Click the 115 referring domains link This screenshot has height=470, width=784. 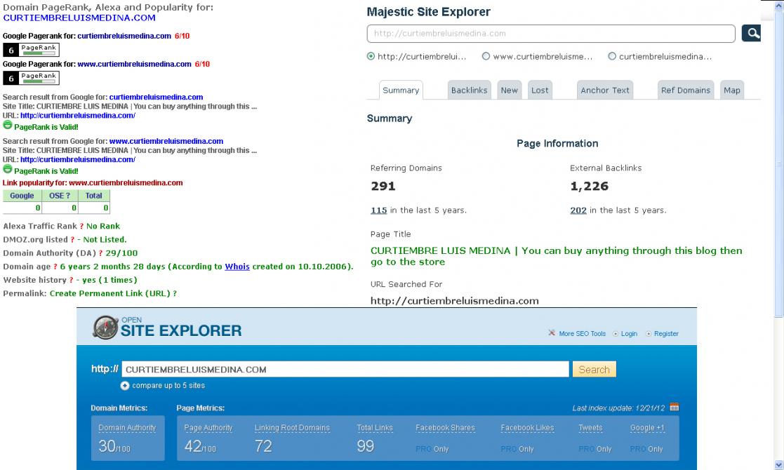378,210
